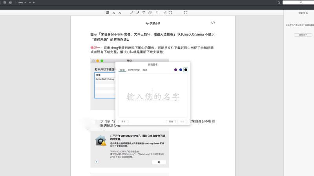Switch to the TRACKPAD tab
Viewport: 314px width, 176px height.
click(x=133, y=70)
